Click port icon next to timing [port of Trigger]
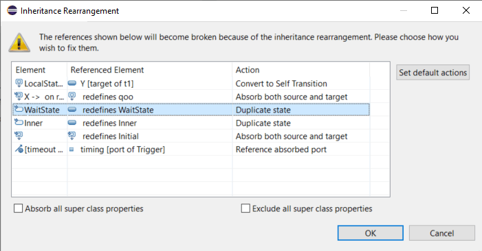The image size is (482, 251). point(72,150)
